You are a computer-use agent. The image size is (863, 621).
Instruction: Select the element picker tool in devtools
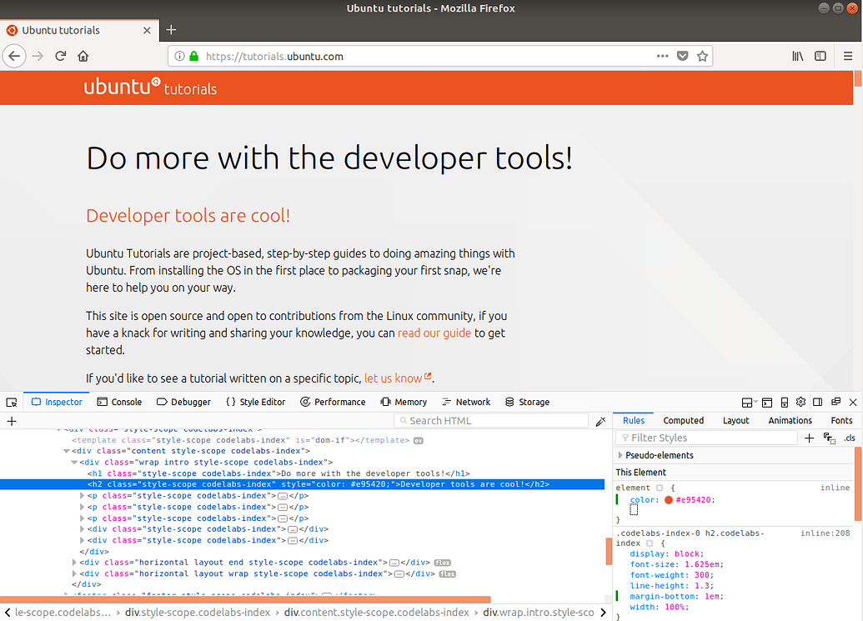click(x=11, y=402)
